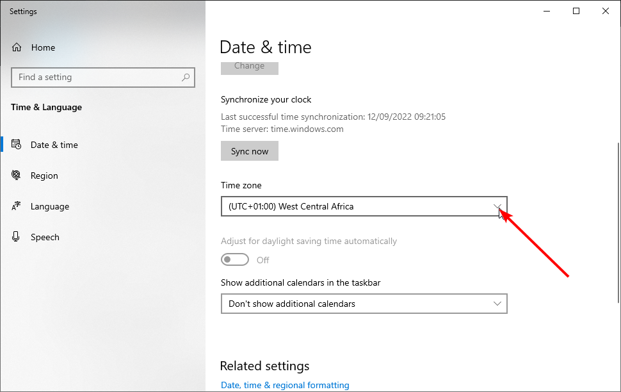Switch to Language settings page
This screenshot has height=392, width=621.
point(50,206)
